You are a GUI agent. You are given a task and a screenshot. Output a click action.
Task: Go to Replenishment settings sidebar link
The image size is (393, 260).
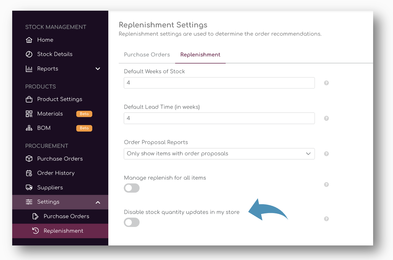click(x=63, y=231)
